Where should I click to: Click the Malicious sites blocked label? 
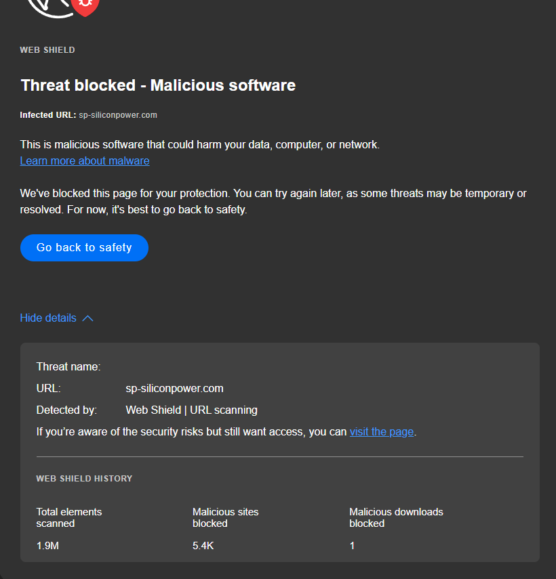click(x=225, y=517)
